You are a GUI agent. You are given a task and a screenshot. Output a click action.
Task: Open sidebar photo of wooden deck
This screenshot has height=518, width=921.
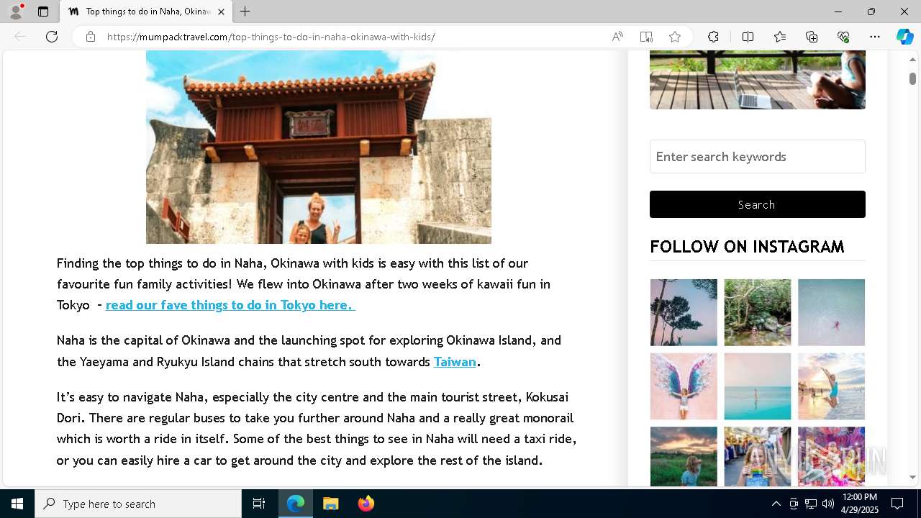pos(758,80)
